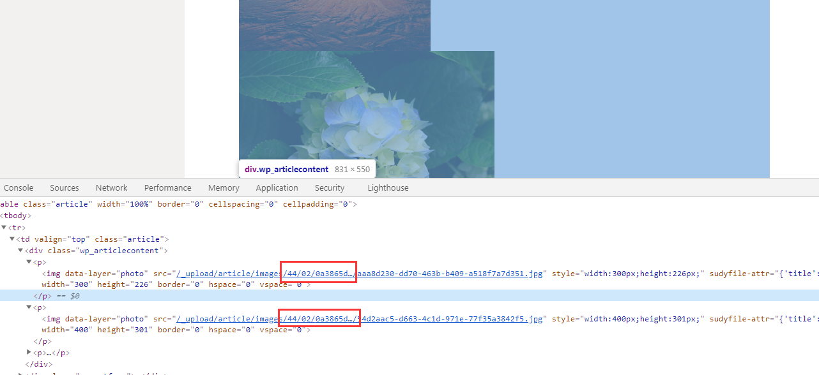The image size is (819, 375).
Task: Switch to the Console tab
Action: coord(19,188)
